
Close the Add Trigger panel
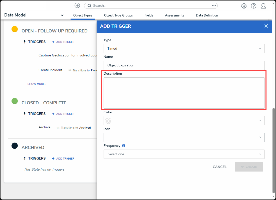[x=266, y=26]
